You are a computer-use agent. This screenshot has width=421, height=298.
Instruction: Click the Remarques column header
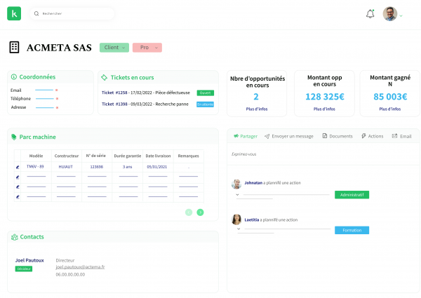[x=189, y=156]
